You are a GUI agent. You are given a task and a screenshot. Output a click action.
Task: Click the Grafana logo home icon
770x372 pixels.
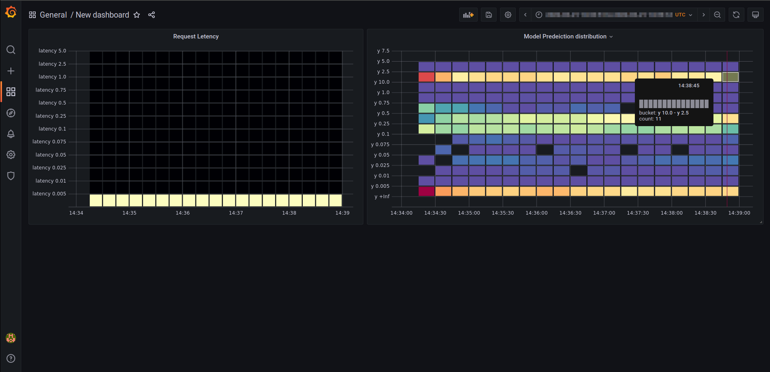pos(11,12)
